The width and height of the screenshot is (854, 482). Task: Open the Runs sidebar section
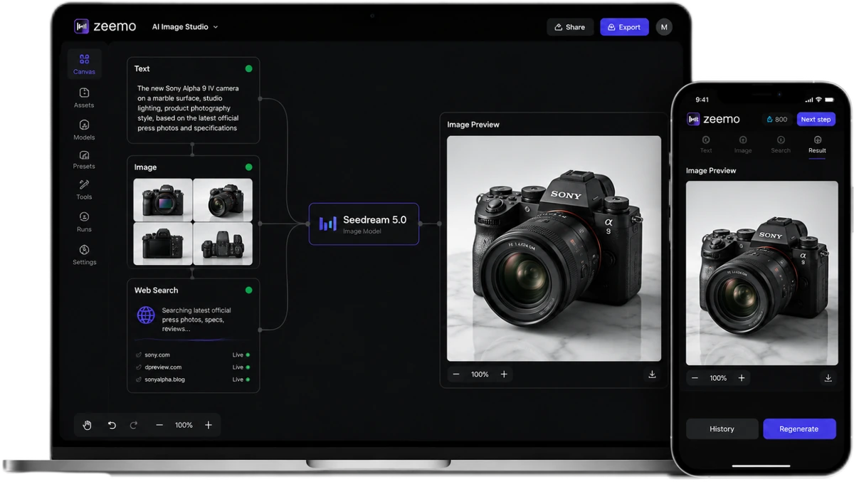point(84,222)
